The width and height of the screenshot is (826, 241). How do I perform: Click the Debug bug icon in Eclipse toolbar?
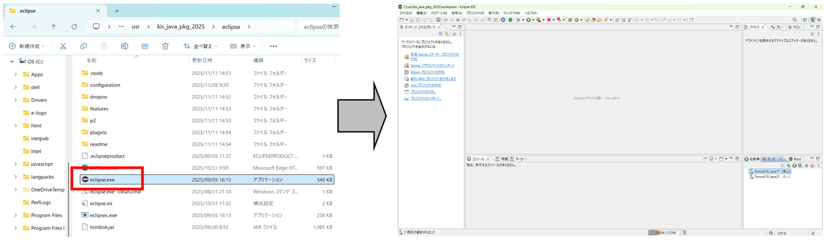click(x=518, y=20)
